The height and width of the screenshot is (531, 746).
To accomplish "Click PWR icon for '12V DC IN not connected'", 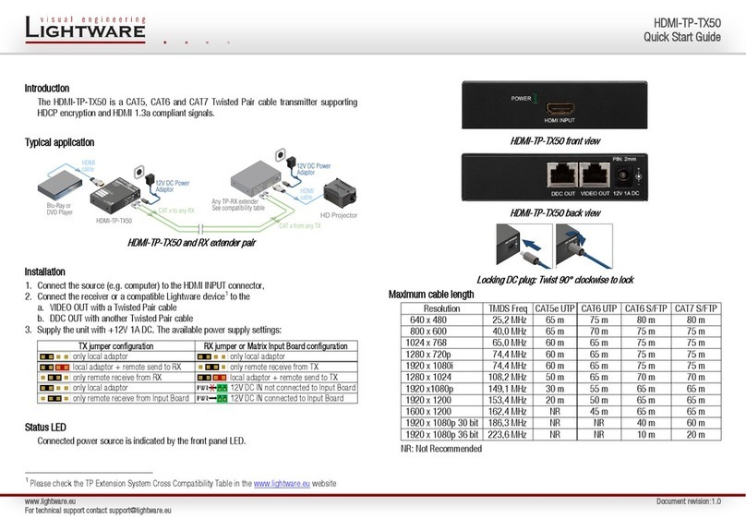I will pyautogui.click(x=212, y=388).
